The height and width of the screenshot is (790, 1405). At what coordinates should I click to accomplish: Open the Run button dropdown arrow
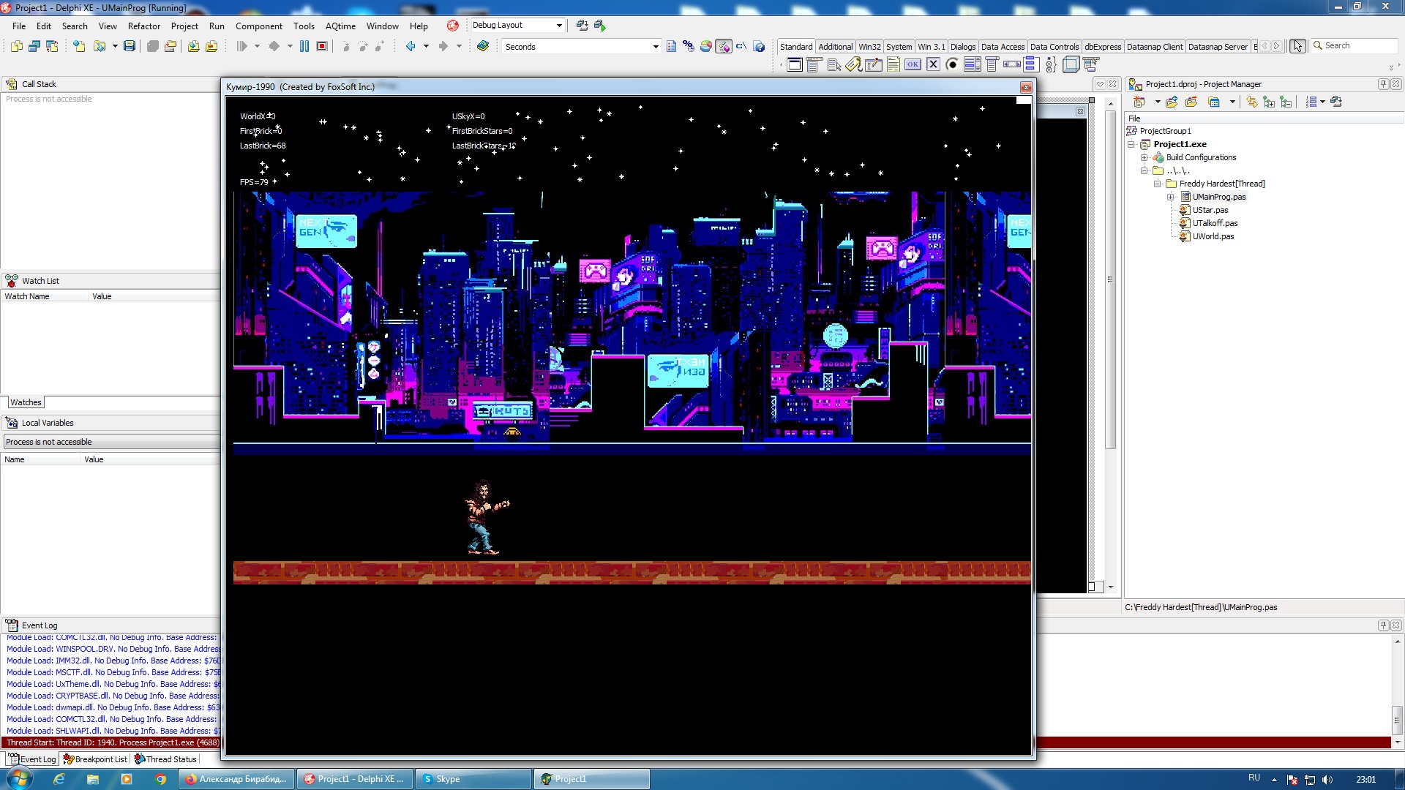257,46
